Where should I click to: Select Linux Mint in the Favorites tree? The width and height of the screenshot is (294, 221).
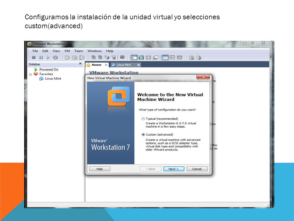pyautogui.click(x=53, y=79)
